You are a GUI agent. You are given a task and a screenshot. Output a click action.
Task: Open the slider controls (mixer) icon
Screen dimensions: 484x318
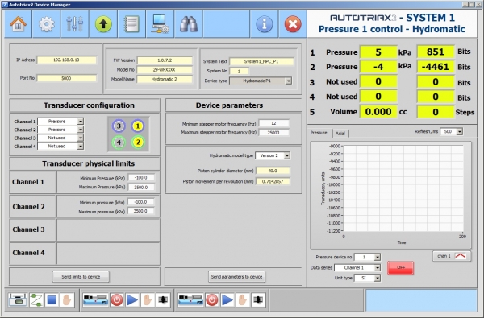tap(75, 24)
